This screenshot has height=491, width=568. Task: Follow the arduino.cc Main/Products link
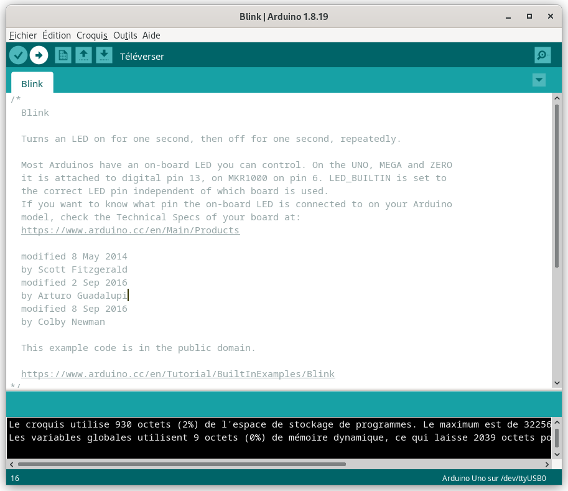(x=130, y=230)
